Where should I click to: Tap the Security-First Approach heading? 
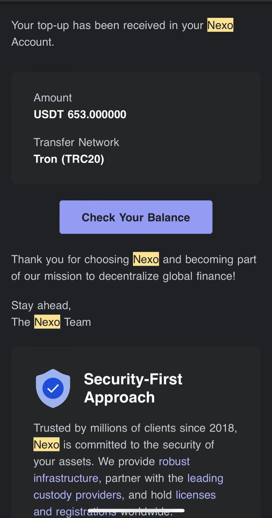click(x=133, y=388)
